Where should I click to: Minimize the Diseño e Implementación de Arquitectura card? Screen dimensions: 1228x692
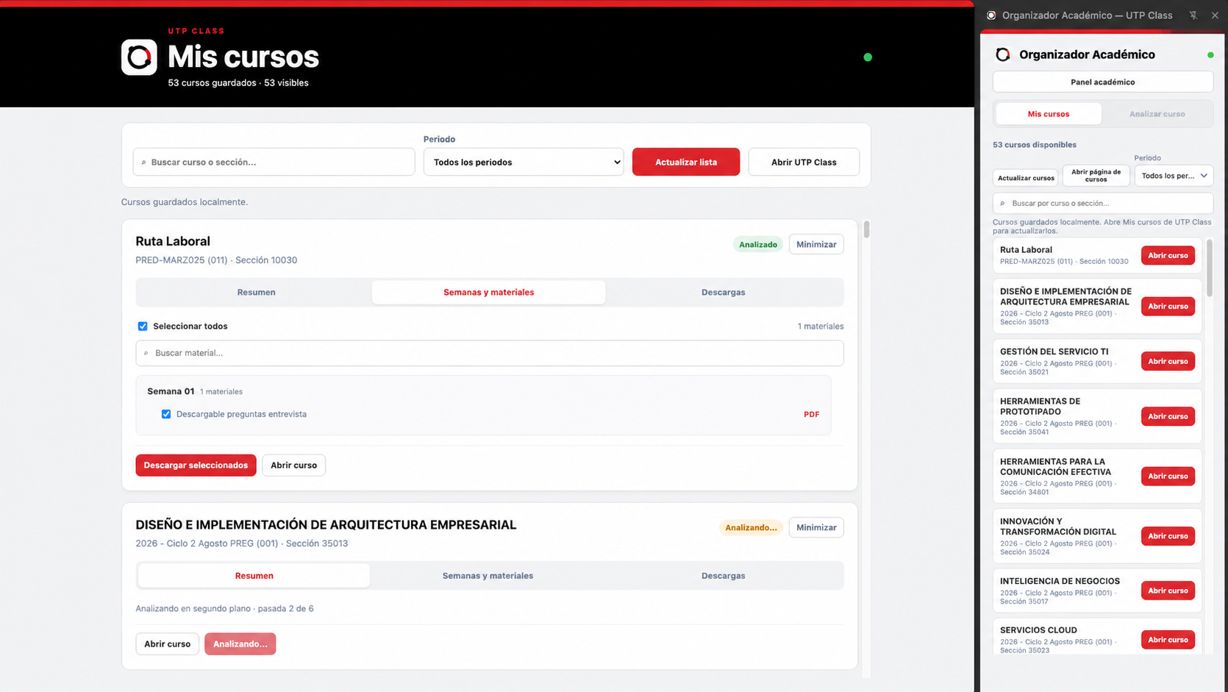coord(816,527)
